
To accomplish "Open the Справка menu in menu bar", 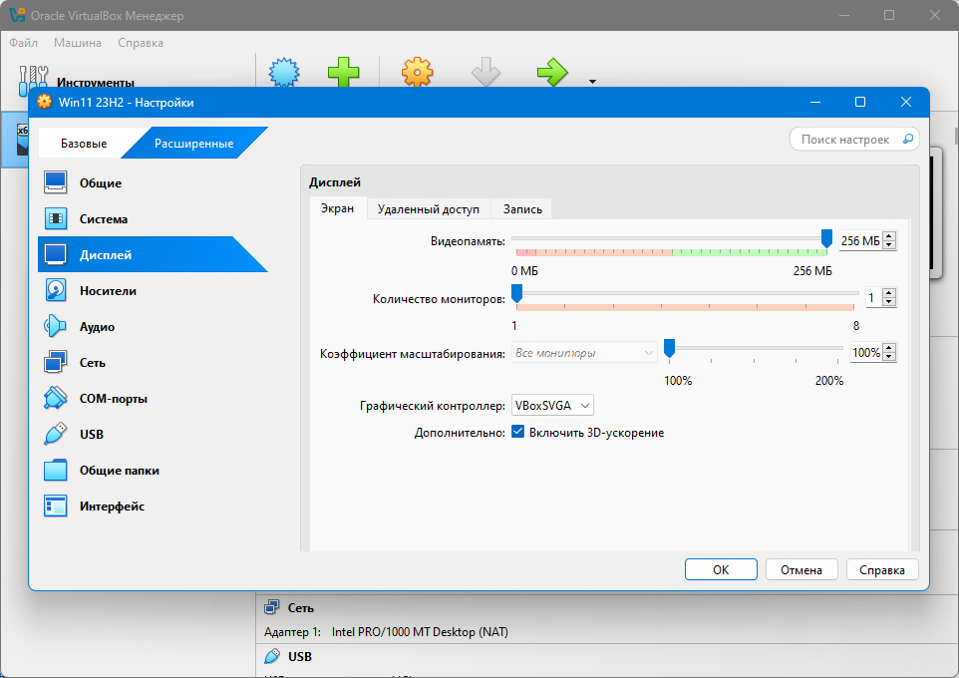I will tap(140, 43).
